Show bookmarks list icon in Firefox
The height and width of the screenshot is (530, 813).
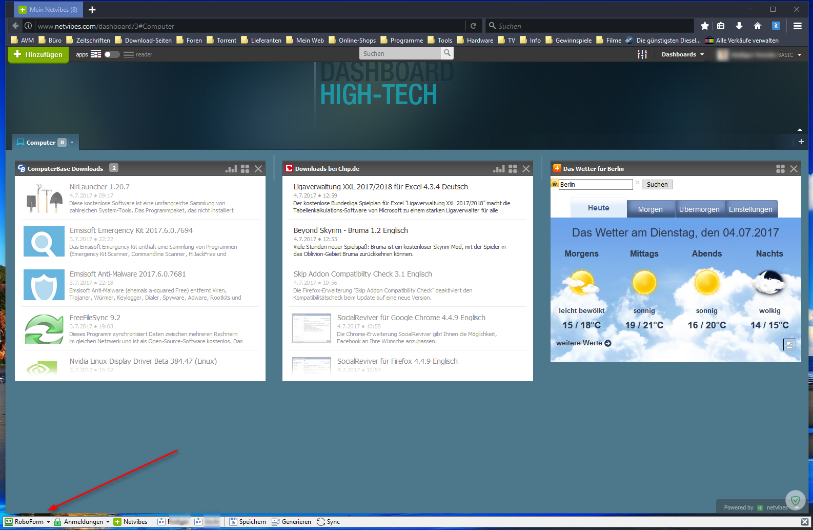coord(721,26)
